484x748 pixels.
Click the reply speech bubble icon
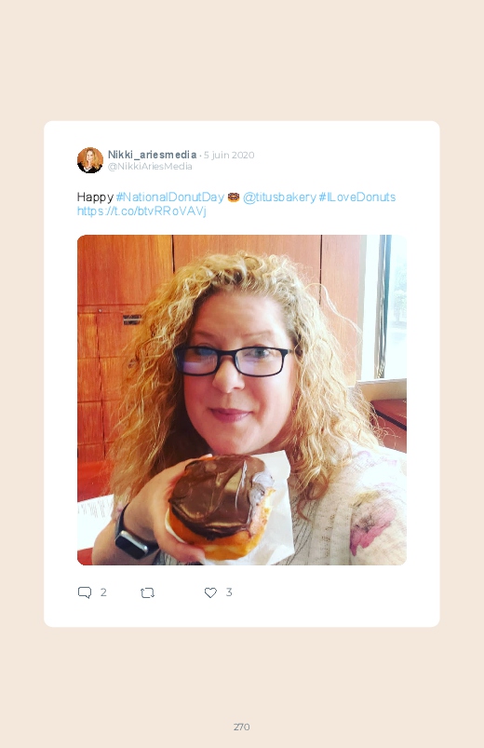point(85,592)
